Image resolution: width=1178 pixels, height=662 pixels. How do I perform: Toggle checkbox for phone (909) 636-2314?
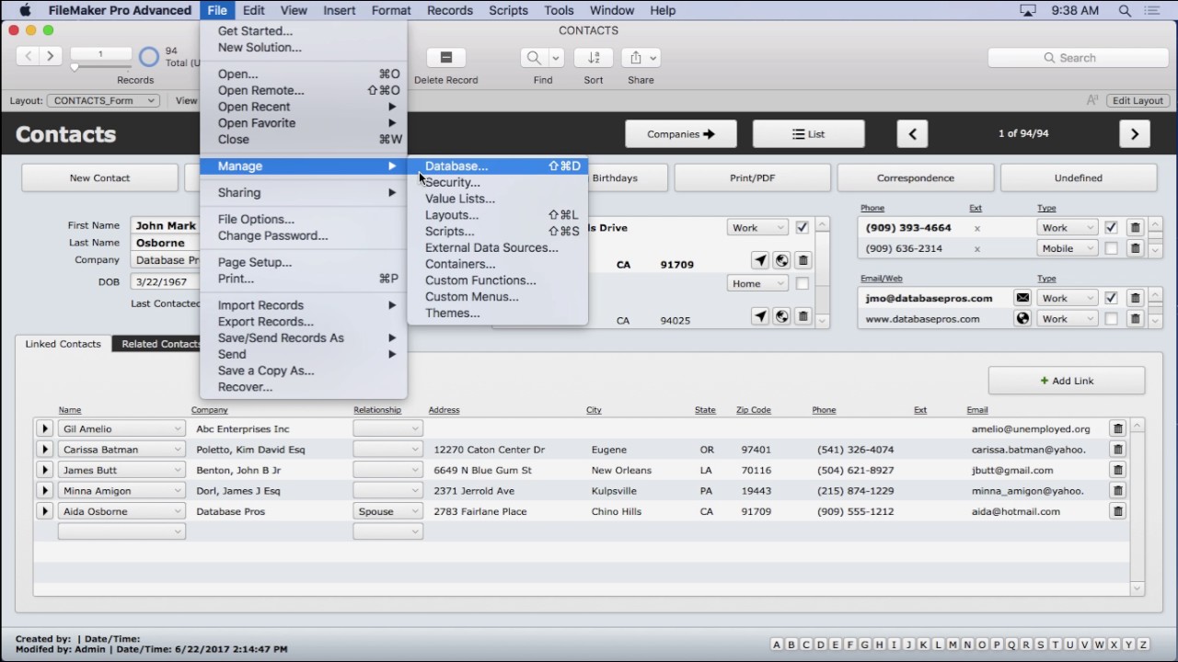point(1112,248)
